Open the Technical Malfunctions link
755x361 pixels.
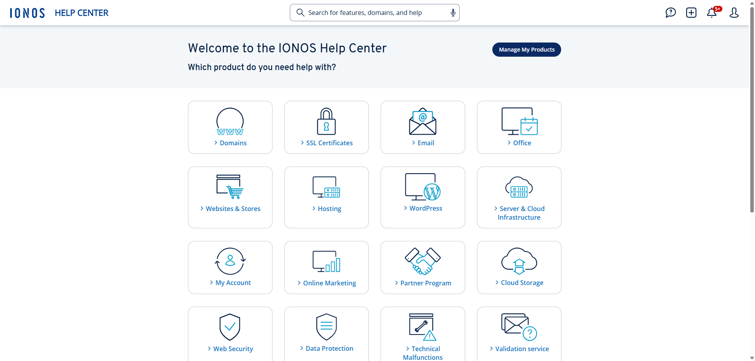pos(423,353)
